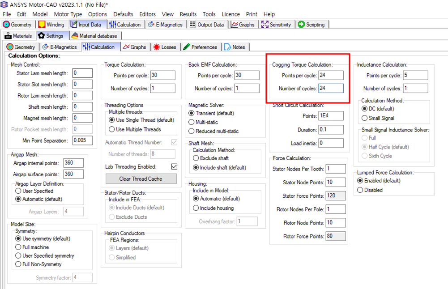This screenshot has height=289, width=448.
Task: Click the Material database icon
Action: pyautogui.click(x=75, y=36)
